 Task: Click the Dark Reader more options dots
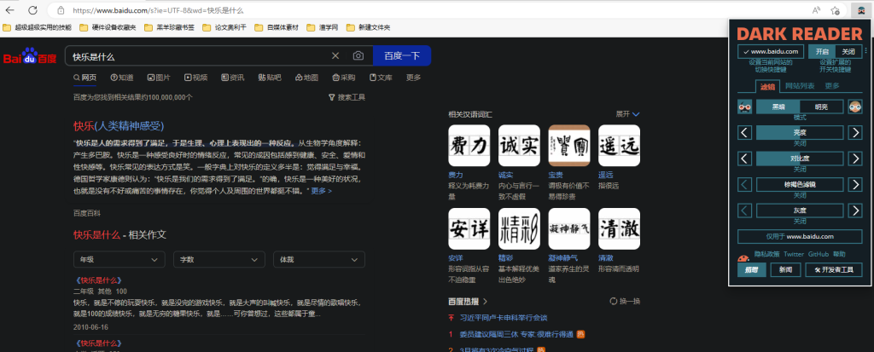point(866,50)
